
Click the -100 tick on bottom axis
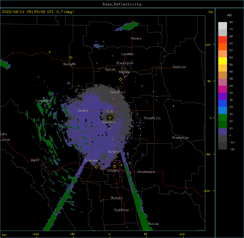pyautogui.click(x=35, y=234)
